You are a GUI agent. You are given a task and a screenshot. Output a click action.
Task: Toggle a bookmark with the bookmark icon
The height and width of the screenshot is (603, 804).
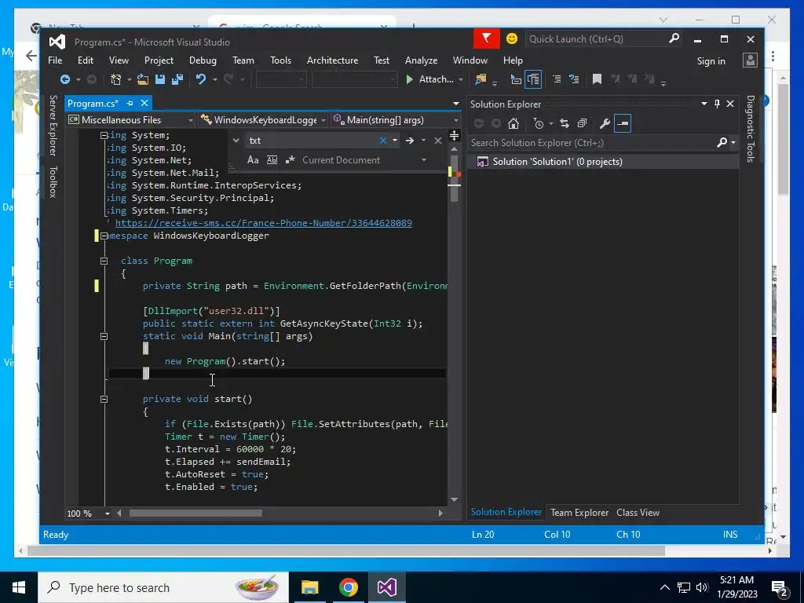(597, 79)
